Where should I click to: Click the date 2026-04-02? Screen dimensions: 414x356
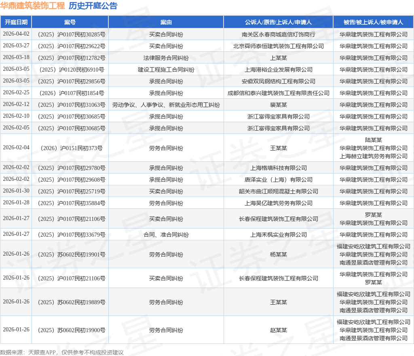click(x=16, y=34)
